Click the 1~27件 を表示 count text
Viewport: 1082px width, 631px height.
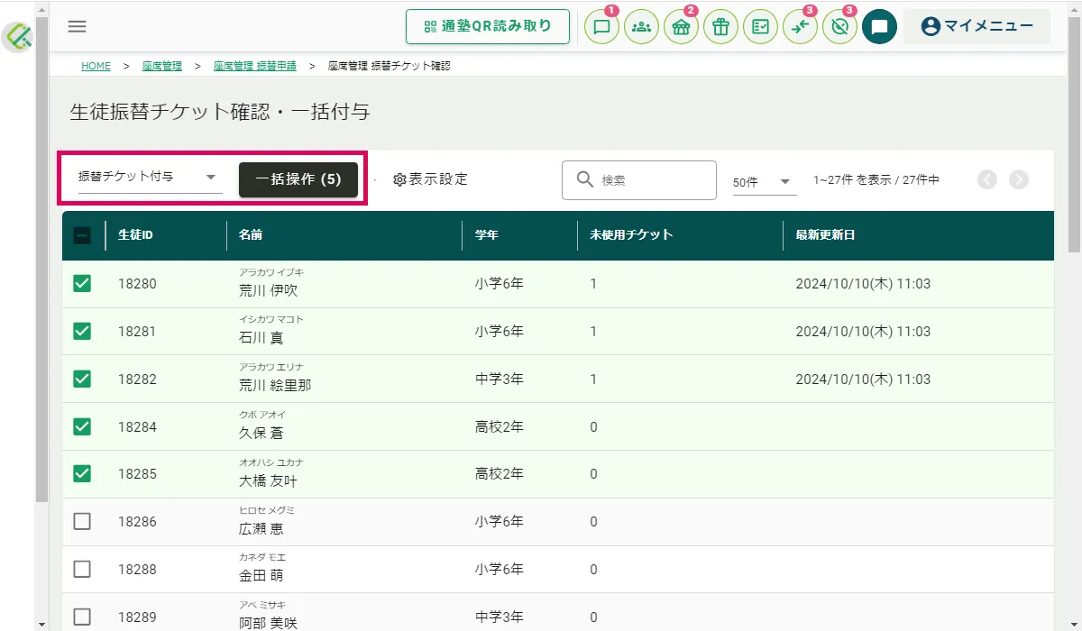(876, 180)
